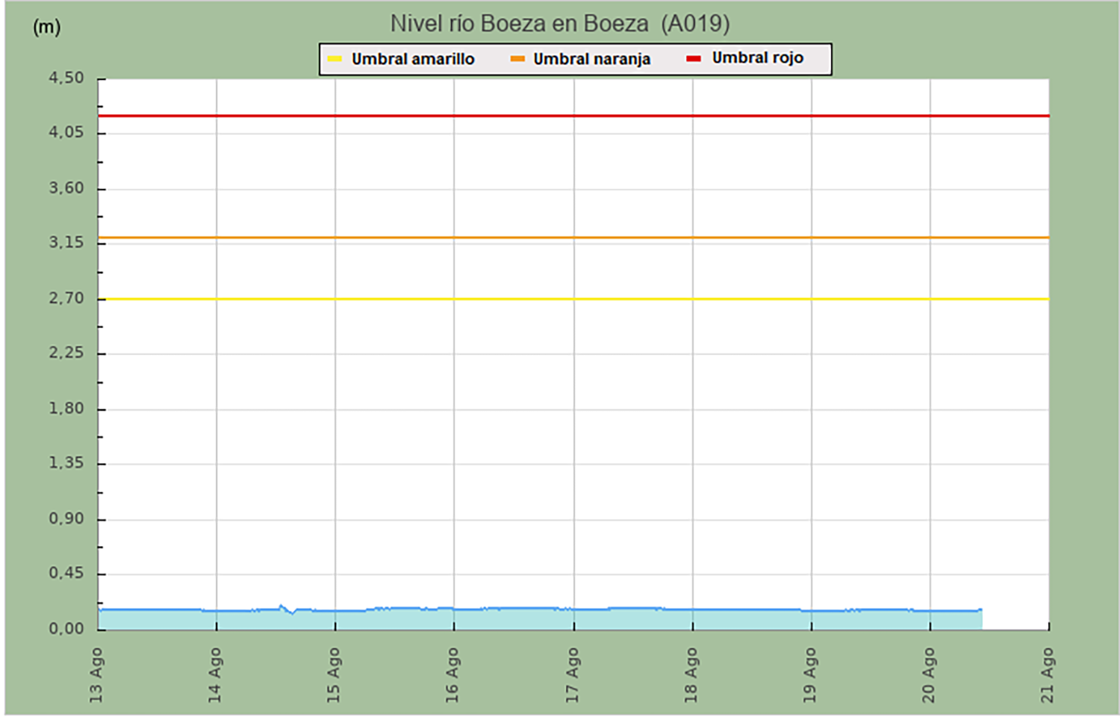Click the "0,90" y-axis label
The height and width of the screenshot is (717, 1120).
(x=66, y=518)
